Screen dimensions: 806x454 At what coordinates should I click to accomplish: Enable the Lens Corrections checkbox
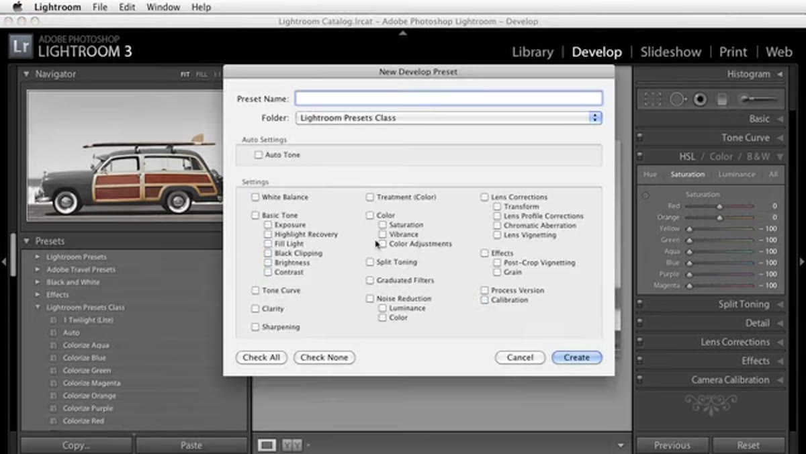tap(484, 197)
